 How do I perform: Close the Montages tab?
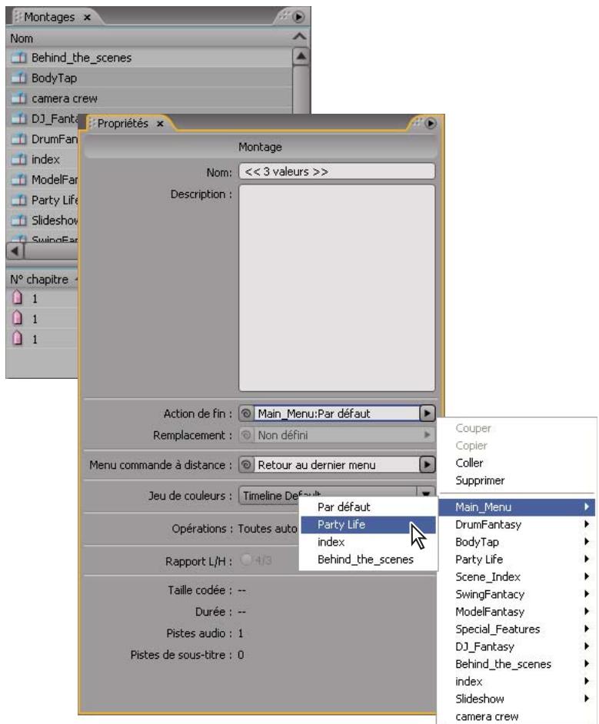click(x=87, y=18)
